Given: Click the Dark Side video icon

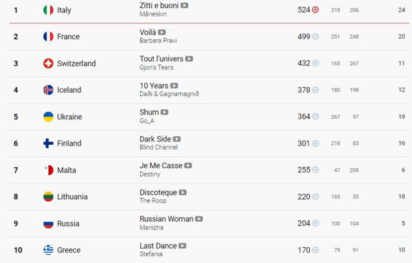Looking at the screenshot, I should click(x=177, y=139).
